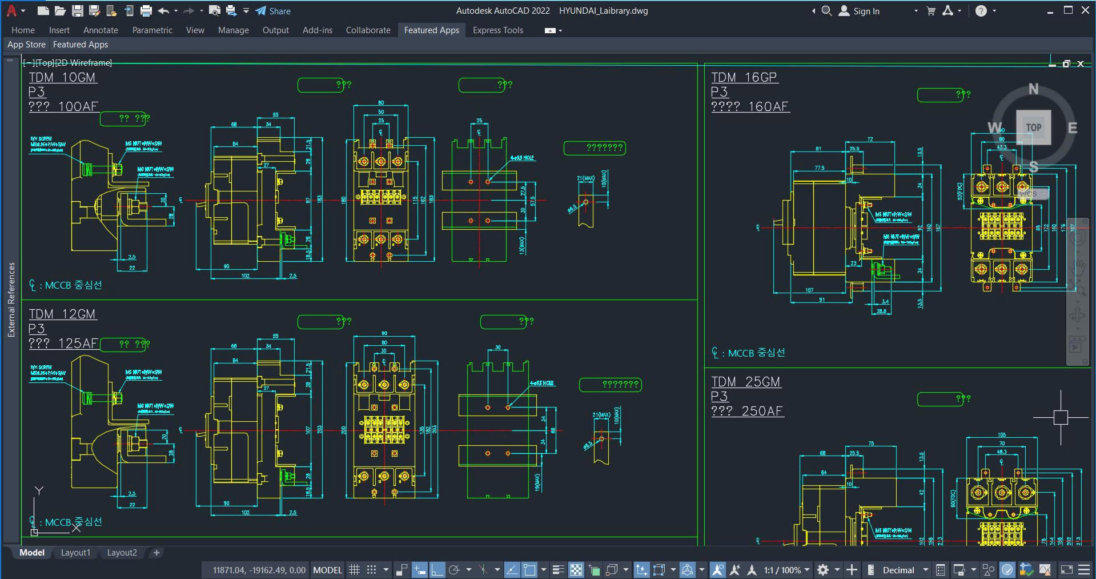Click the Search magnifier icon in title bar
The image size is (1096, 579).
tap(826, 10)
